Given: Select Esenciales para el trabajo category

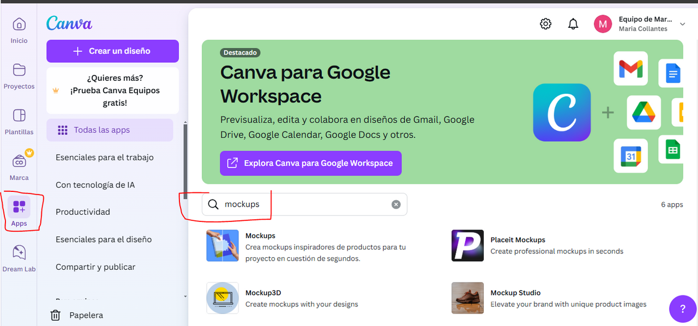Looking at the screenshot, I should [105, 157].
